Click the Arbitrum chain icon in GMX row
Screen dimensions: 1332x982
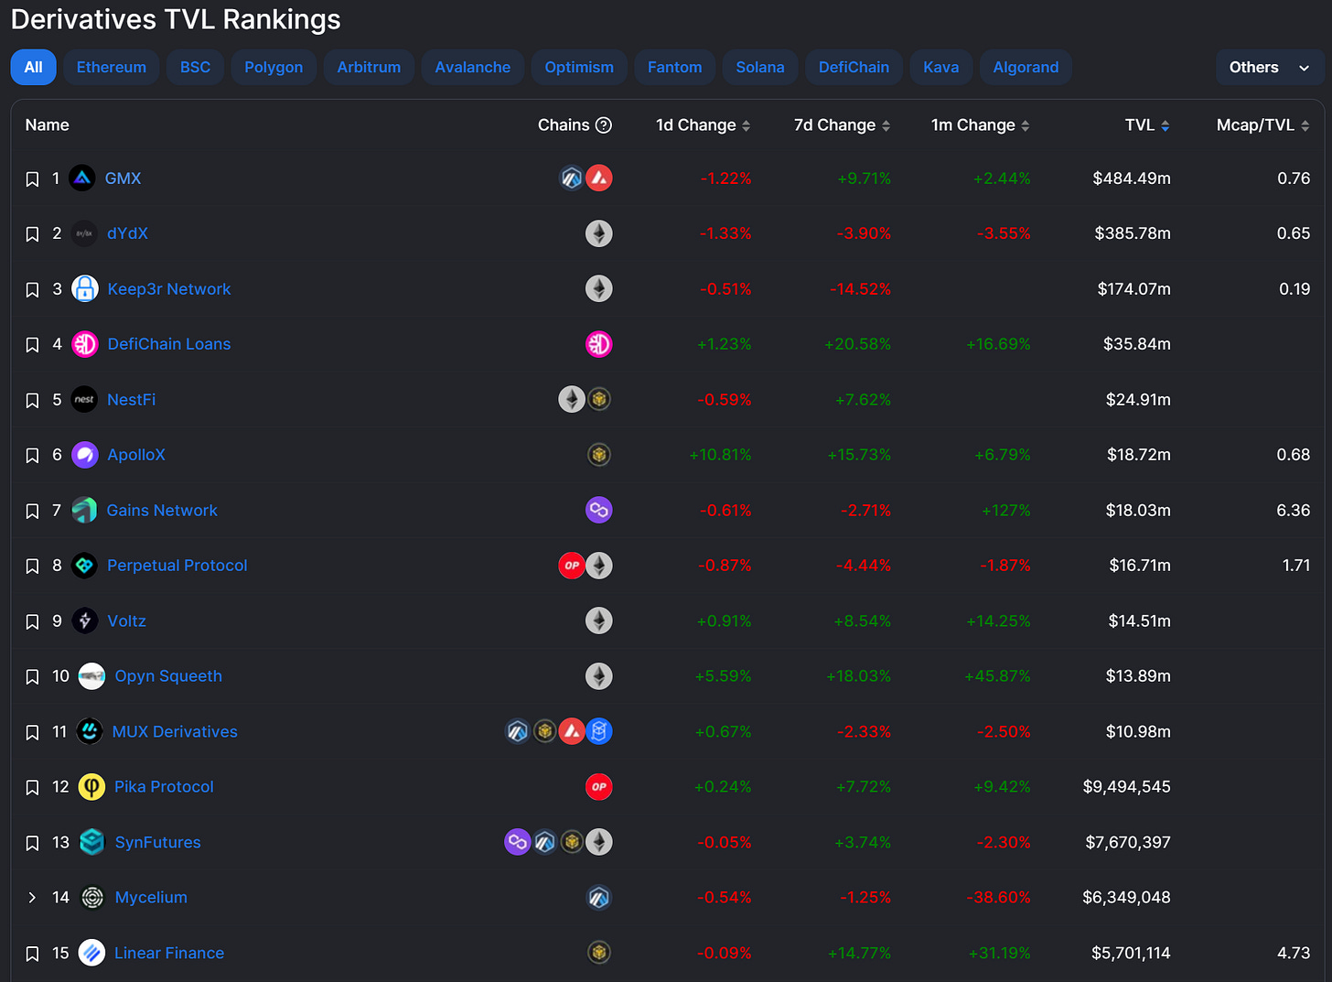click(x=572, y=178)
